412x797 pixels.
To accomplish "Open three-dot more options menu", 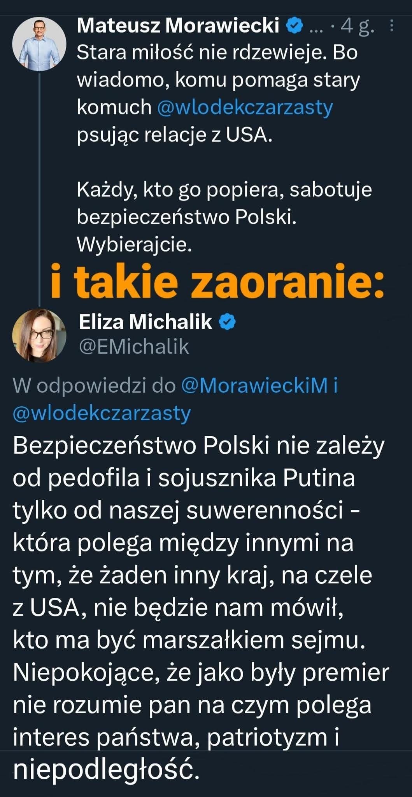I will (x=391, y=26).
